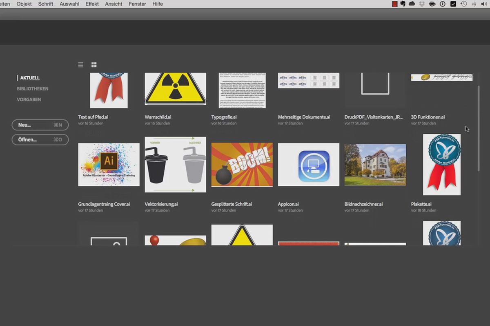Click the Text auf Pfad.ai file name
Viewport: 490px width, 326px height.
(93, 117)
